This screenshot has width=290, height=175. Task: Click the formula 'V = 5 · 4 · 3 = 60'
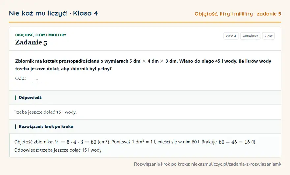75,142
